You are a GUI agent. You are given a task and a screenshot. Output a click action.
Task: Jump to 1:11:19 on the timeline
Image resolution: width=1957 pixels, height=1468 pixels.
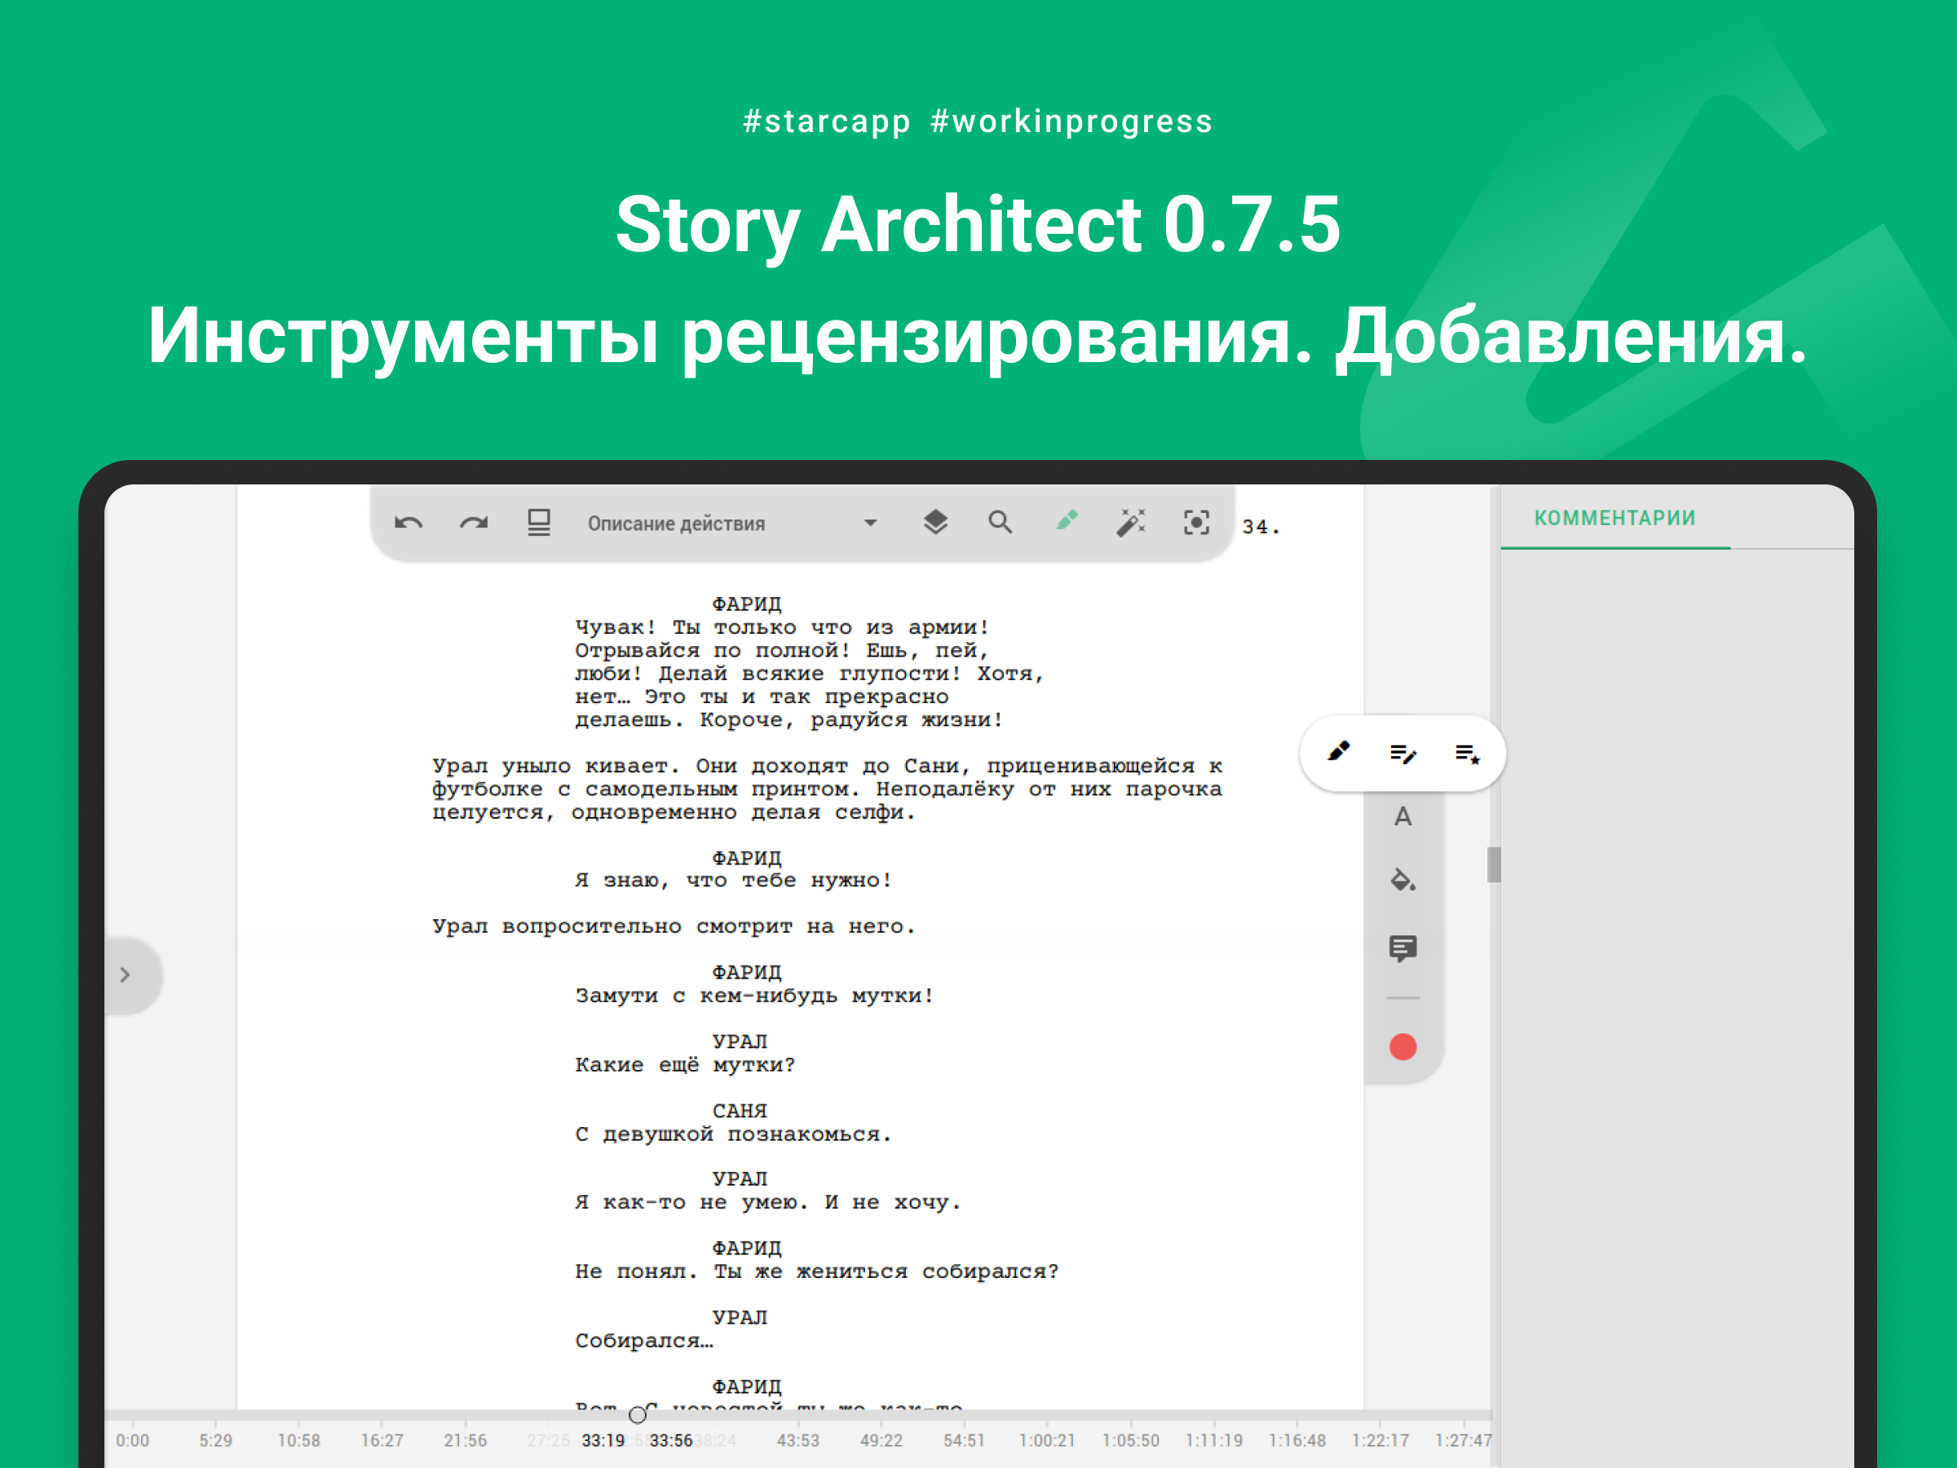click(x=1214, y=1440)
